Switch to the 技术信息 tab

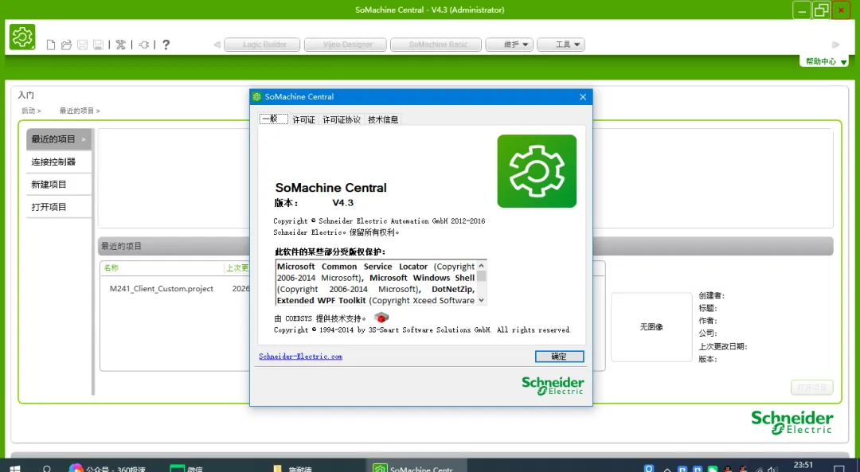383,119
